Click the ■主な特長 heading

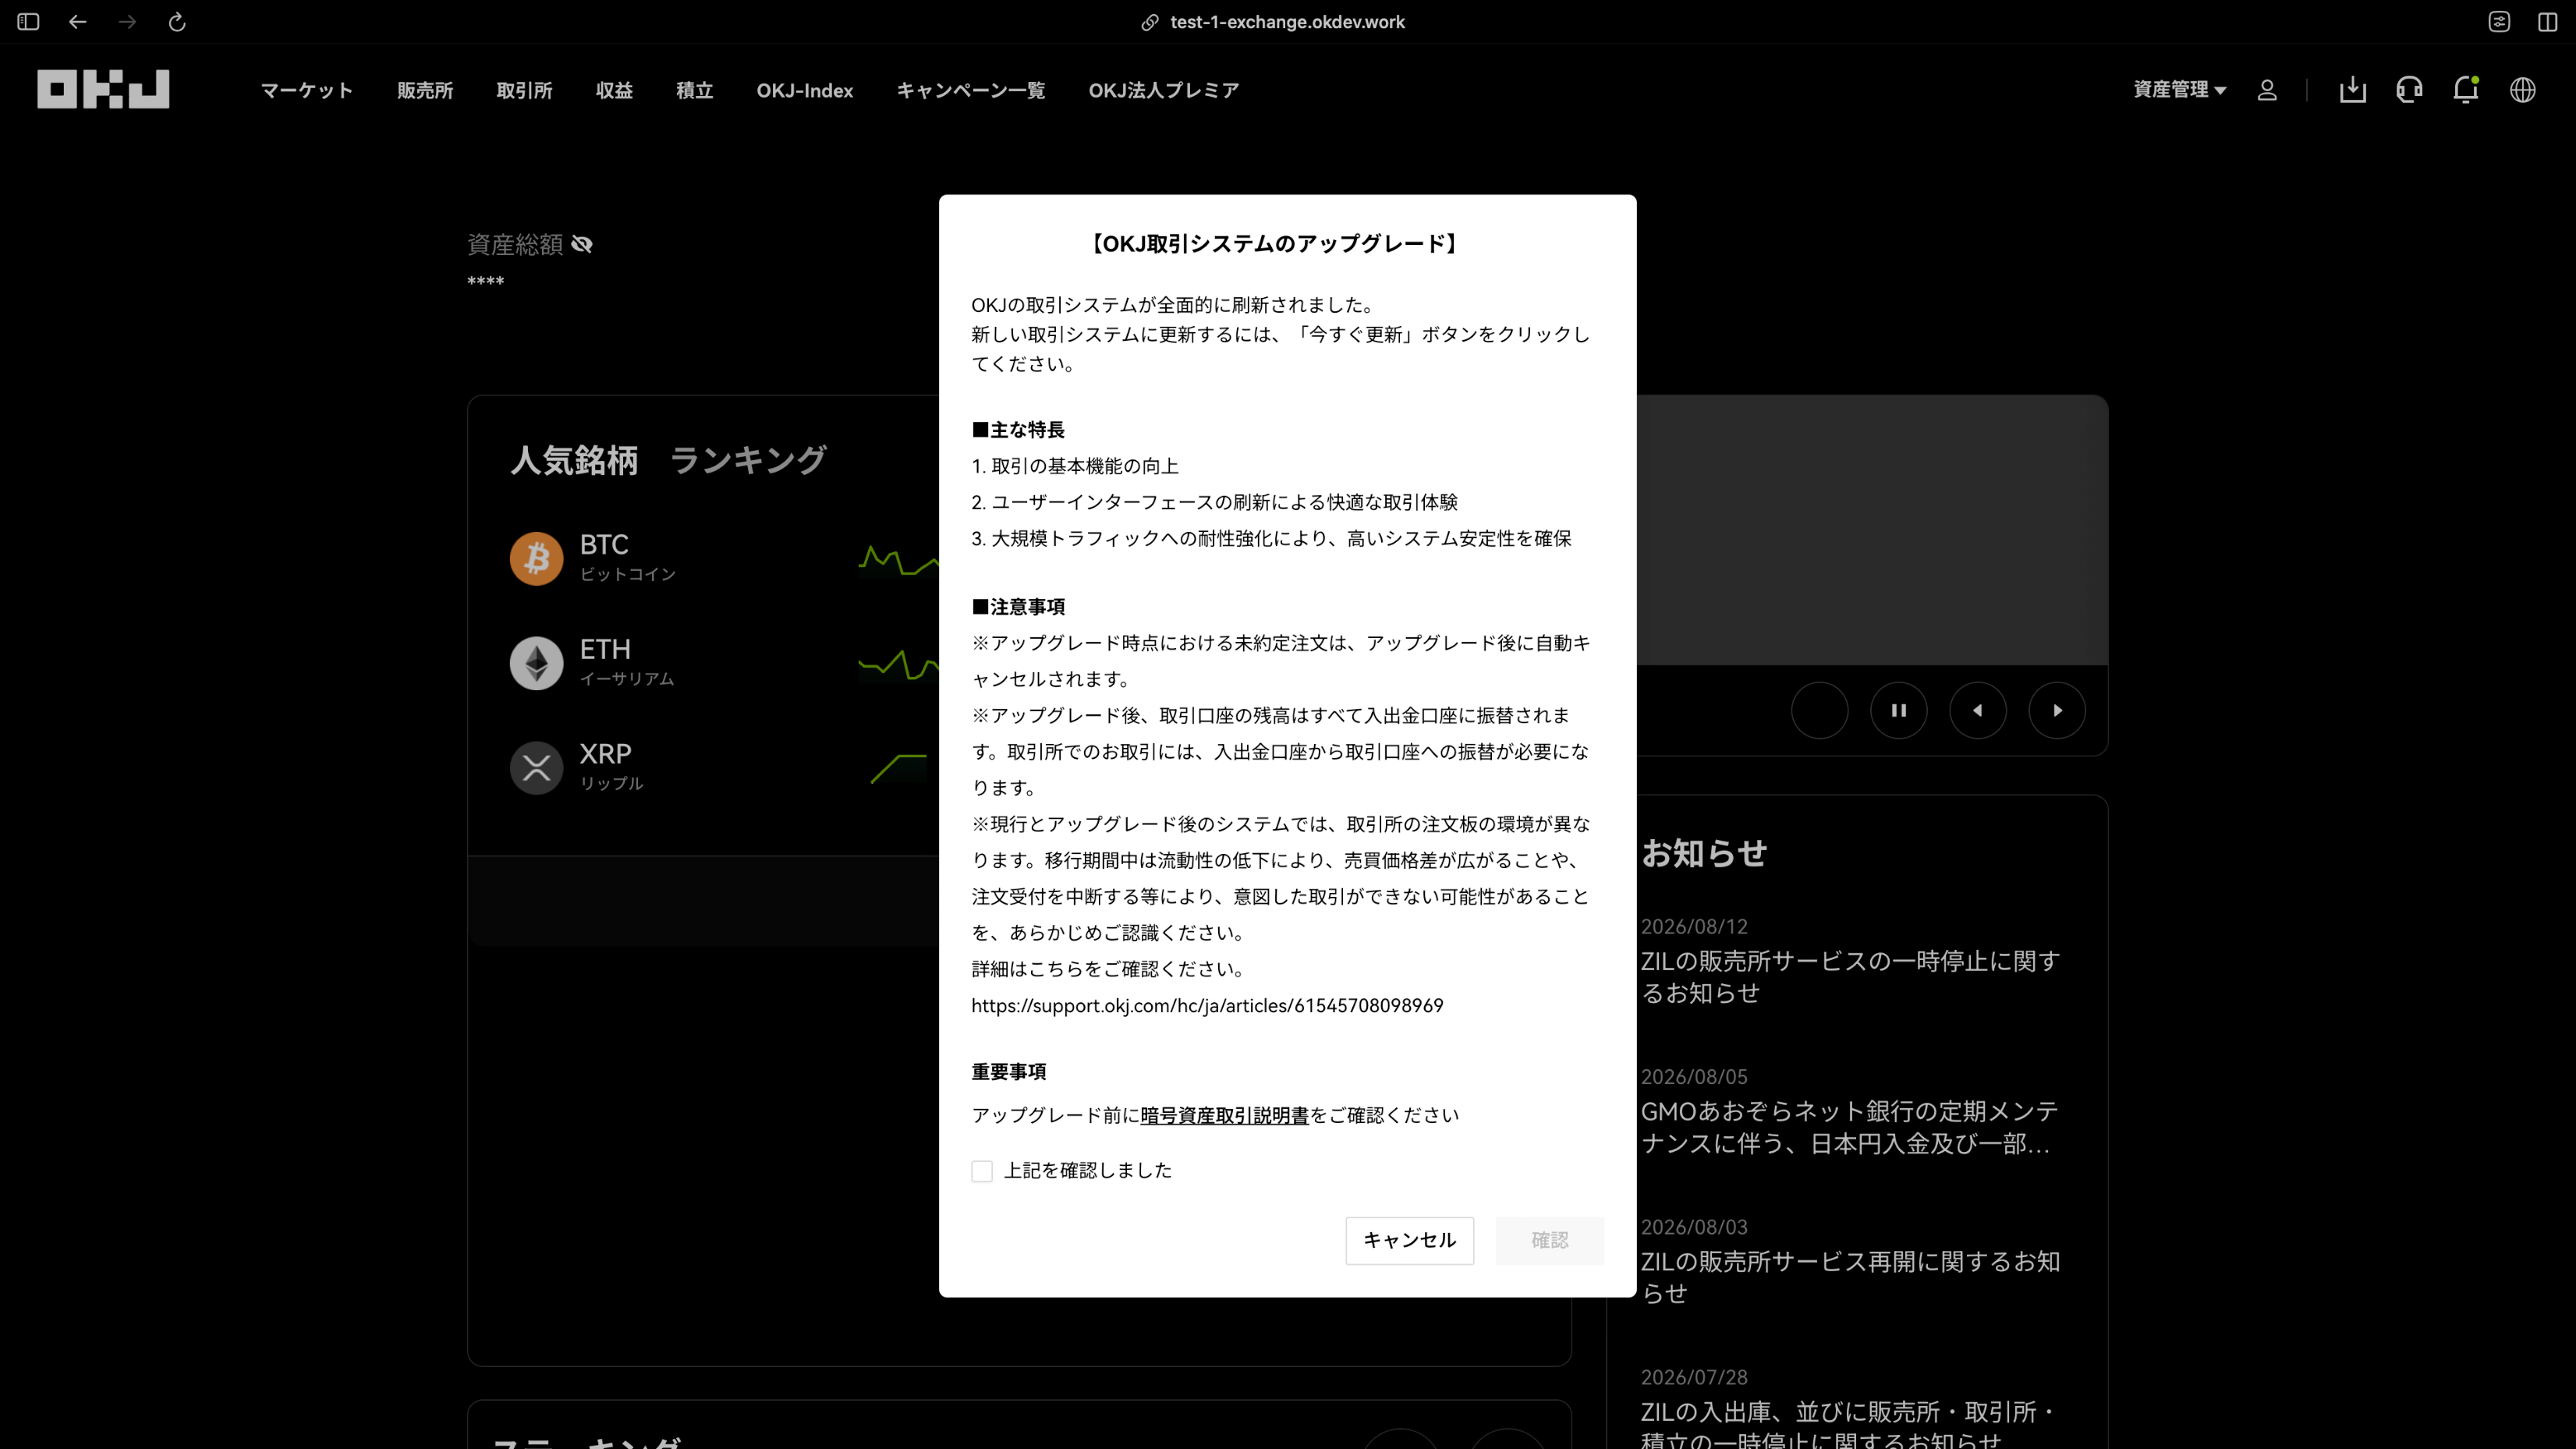[x=1018, y=430]
